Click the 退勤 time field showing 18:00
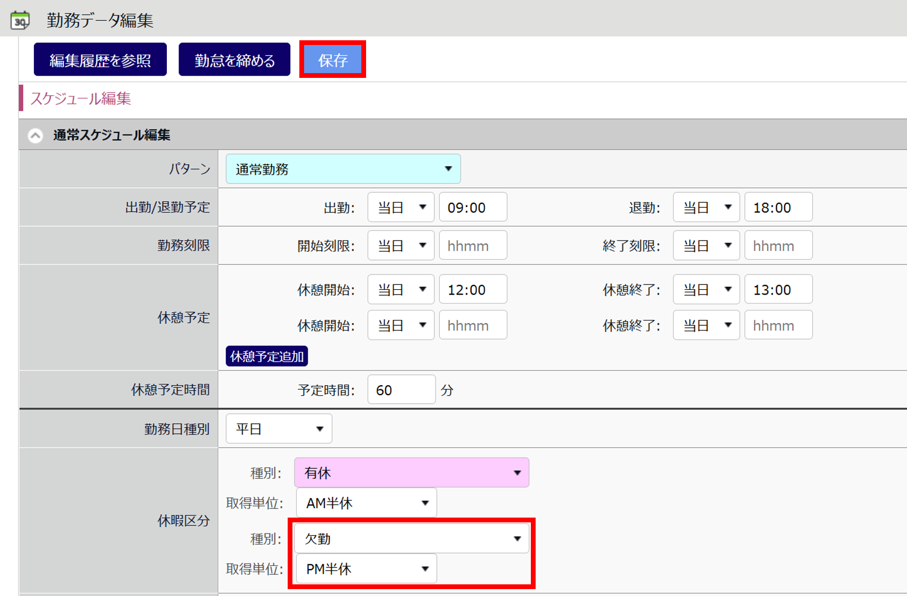 (778, 207)
